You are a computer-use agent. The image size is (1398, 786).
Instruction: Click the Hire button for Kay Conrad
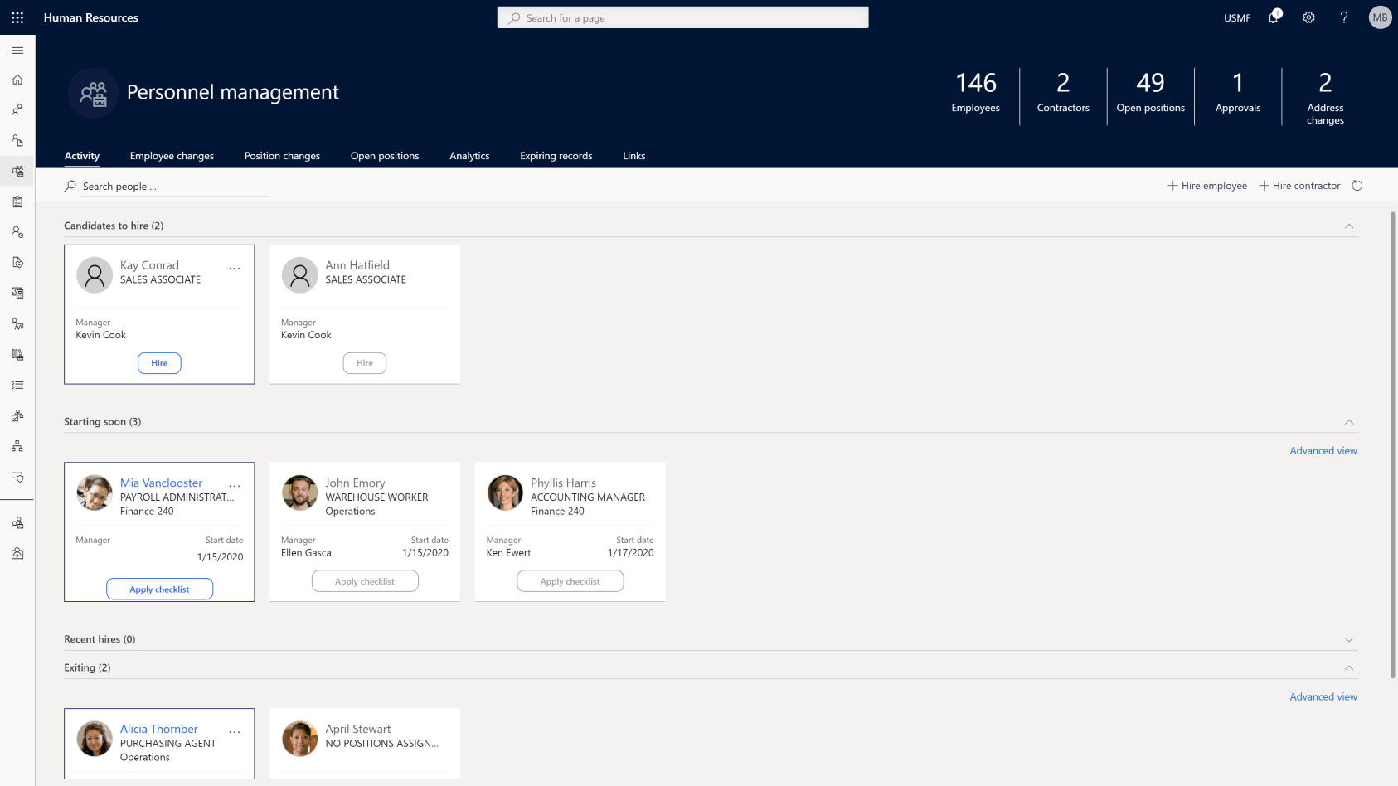159,362
